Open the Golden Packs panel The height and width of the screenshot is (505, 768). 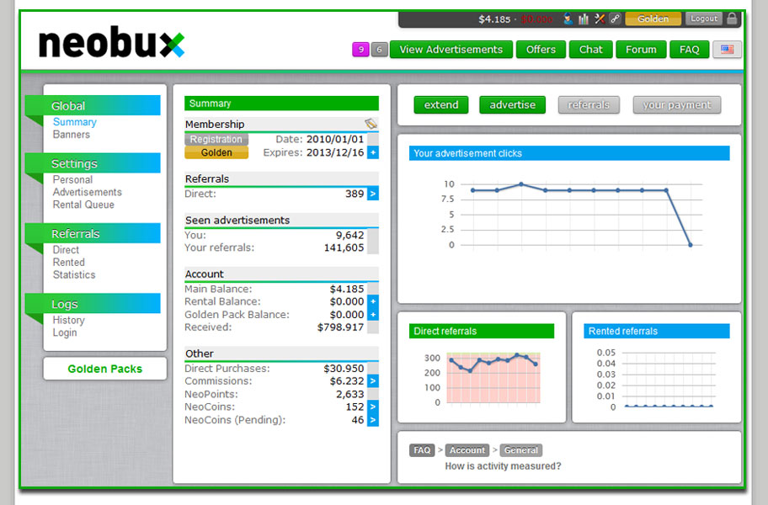(x=104, y=369)
